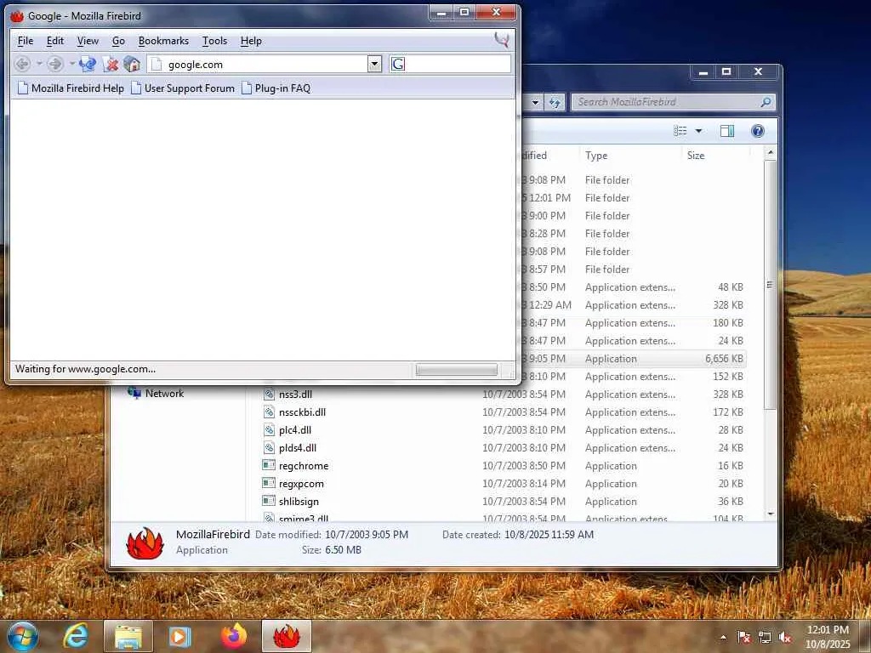Select the nss3.dll file

295,395
